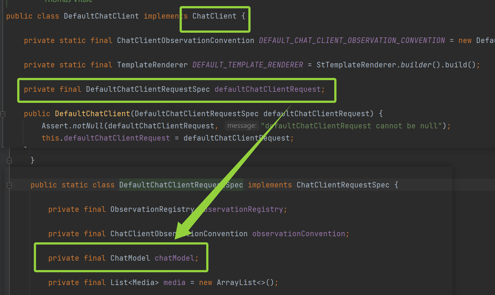Click the media field name

(174, 283)
